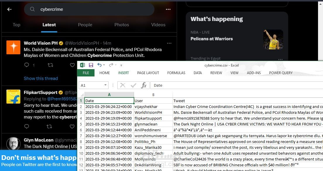
Task: Switch to the Videos search tab
Action: point(158,25)
